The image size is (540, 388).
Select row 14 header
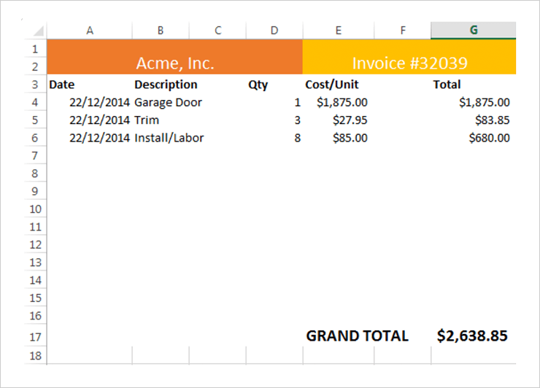[x=35, y=280]
